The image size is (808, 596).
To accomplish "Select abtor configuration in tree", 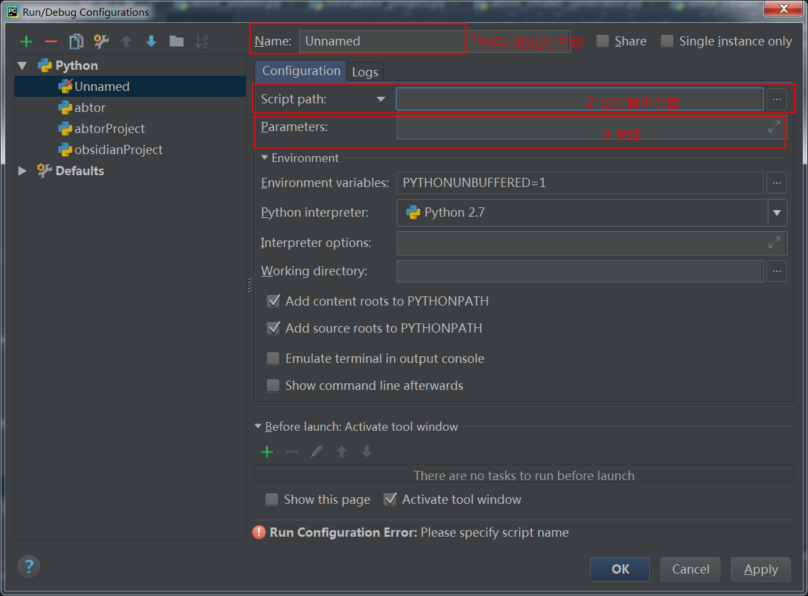I will [130, 107].
